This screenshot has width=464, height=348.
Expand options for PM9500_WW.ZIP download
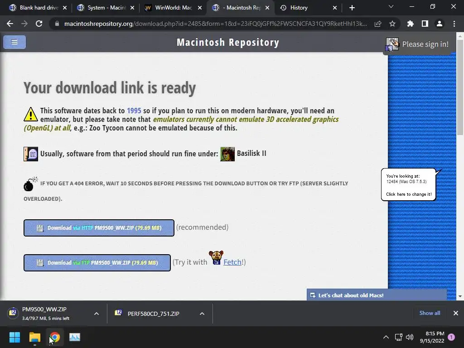[x=97, y=314]
